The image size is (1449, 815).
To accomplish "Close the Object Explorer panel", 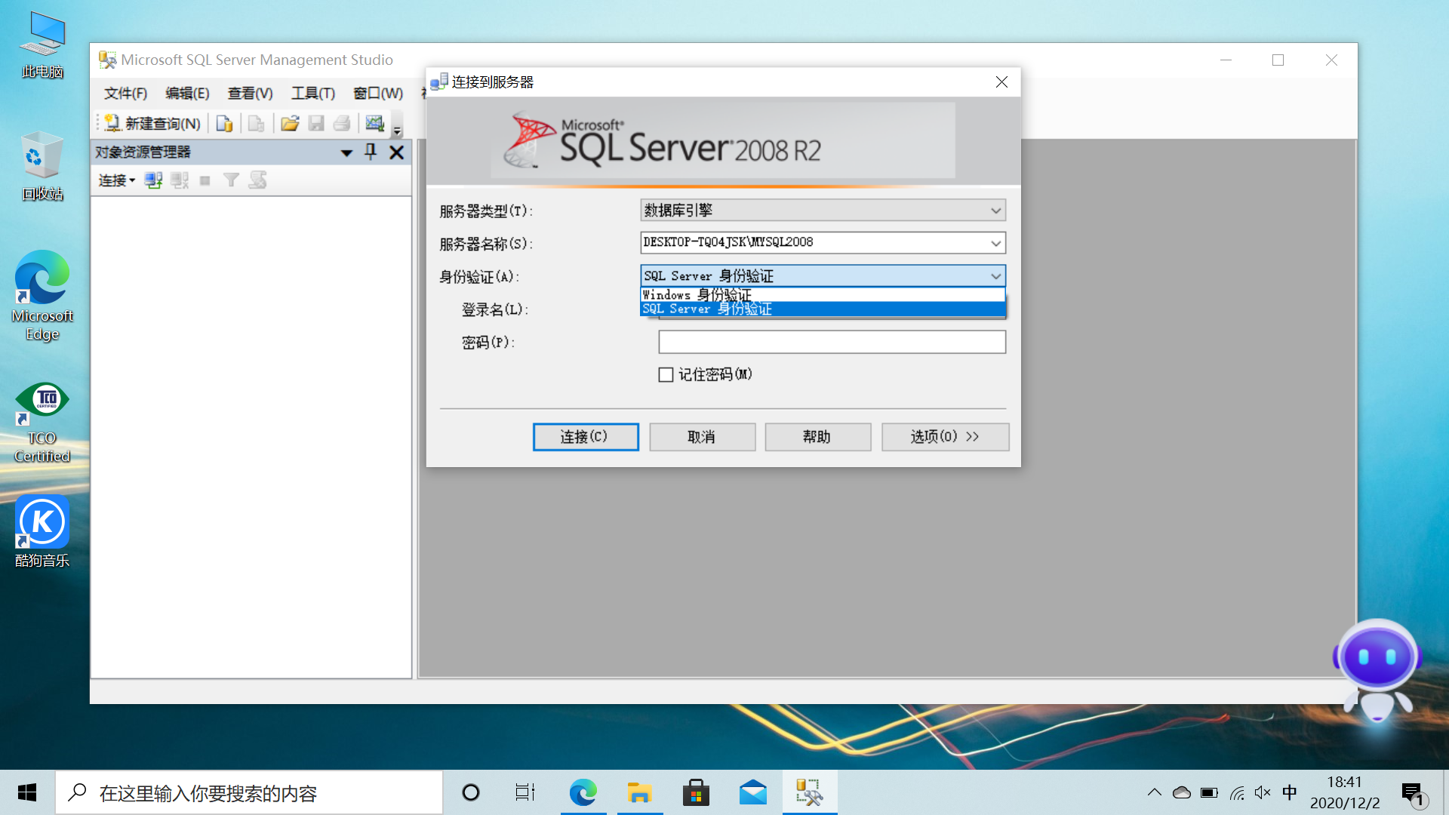I will coord(397,152).
